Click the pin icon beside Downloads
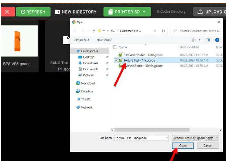 tap(107, 63)
